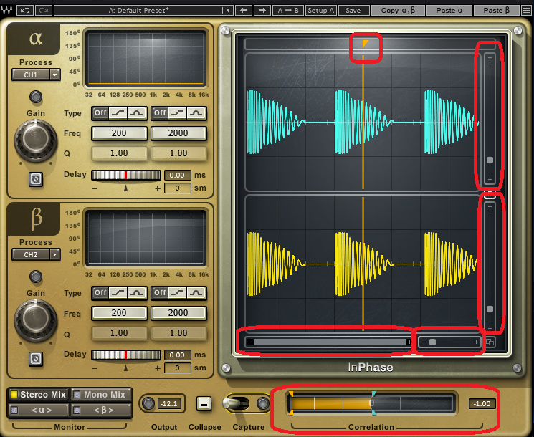Click the Copy α,β button
This screenshot has height=437, width=534.
(x=399, y=11)
